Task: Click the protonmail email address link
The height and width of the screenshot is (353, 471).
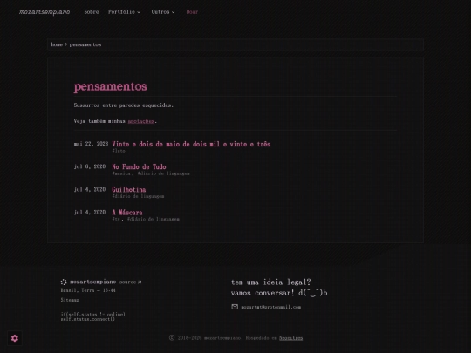Action: tap(271, 307)
